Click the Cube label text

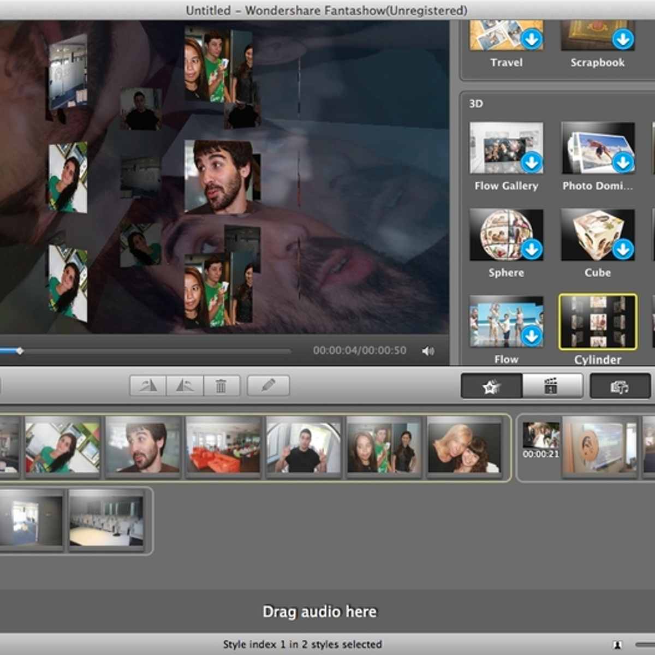click(x=598, y=272)
